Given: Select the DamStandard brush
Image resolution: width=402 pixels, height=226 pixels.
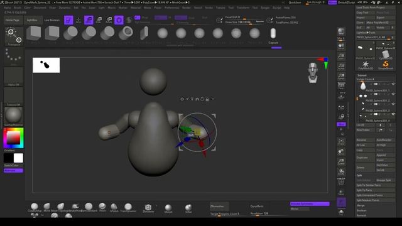Looking at the screenshot, I should click(89, 208).
